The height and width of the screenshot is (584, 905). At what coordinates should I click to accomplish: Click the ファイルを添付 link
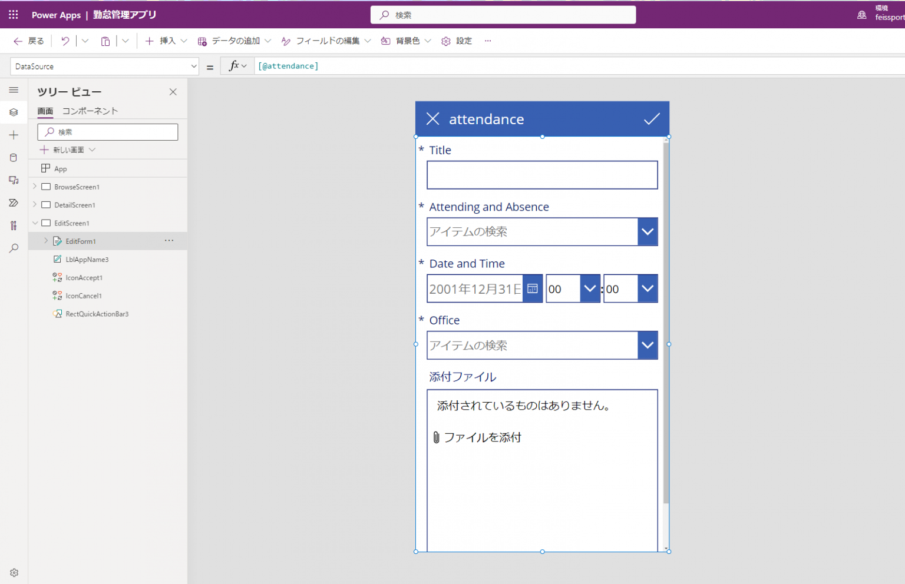click(x=481, y=437)
